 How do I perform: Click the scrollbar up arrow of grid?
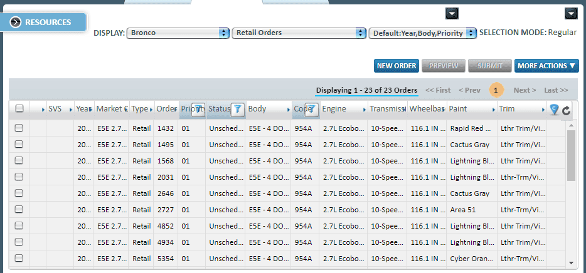coord(571,124)
